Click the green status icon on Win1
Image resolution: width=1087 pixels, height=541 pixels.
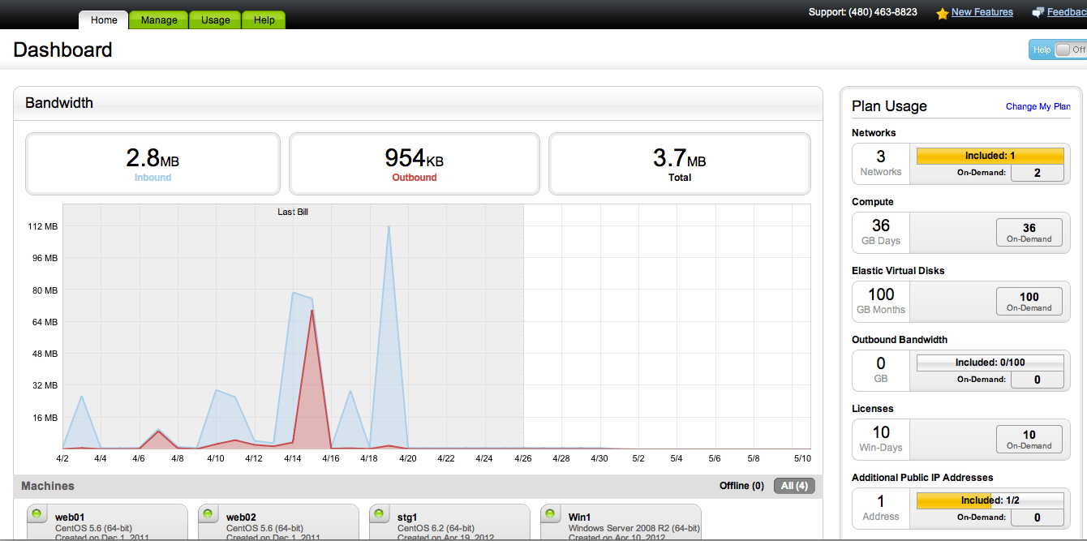550,513
